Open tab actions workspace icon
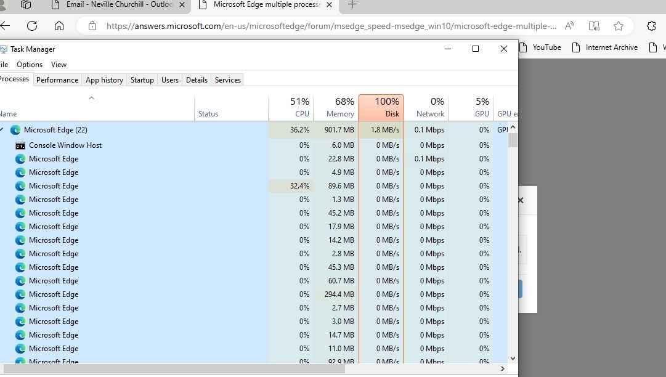 [x=26, y=5]
